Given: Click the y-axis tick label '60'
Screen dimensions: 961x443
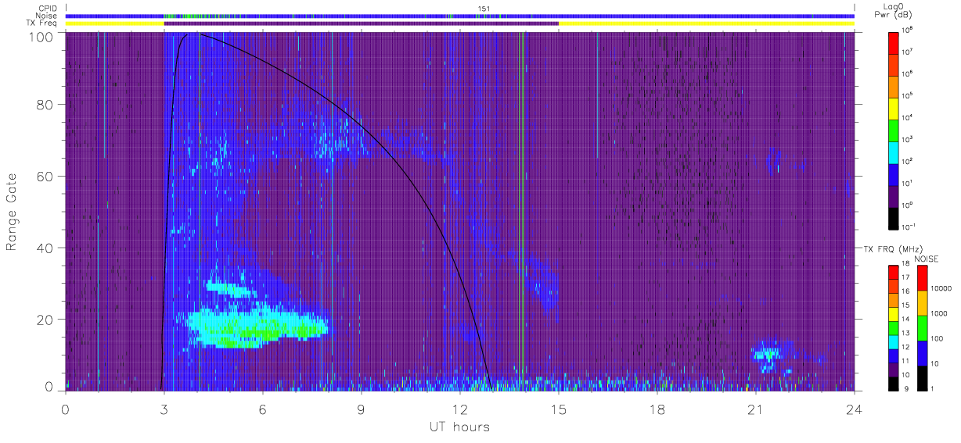Looking at the screenshot, I should 46,177.
